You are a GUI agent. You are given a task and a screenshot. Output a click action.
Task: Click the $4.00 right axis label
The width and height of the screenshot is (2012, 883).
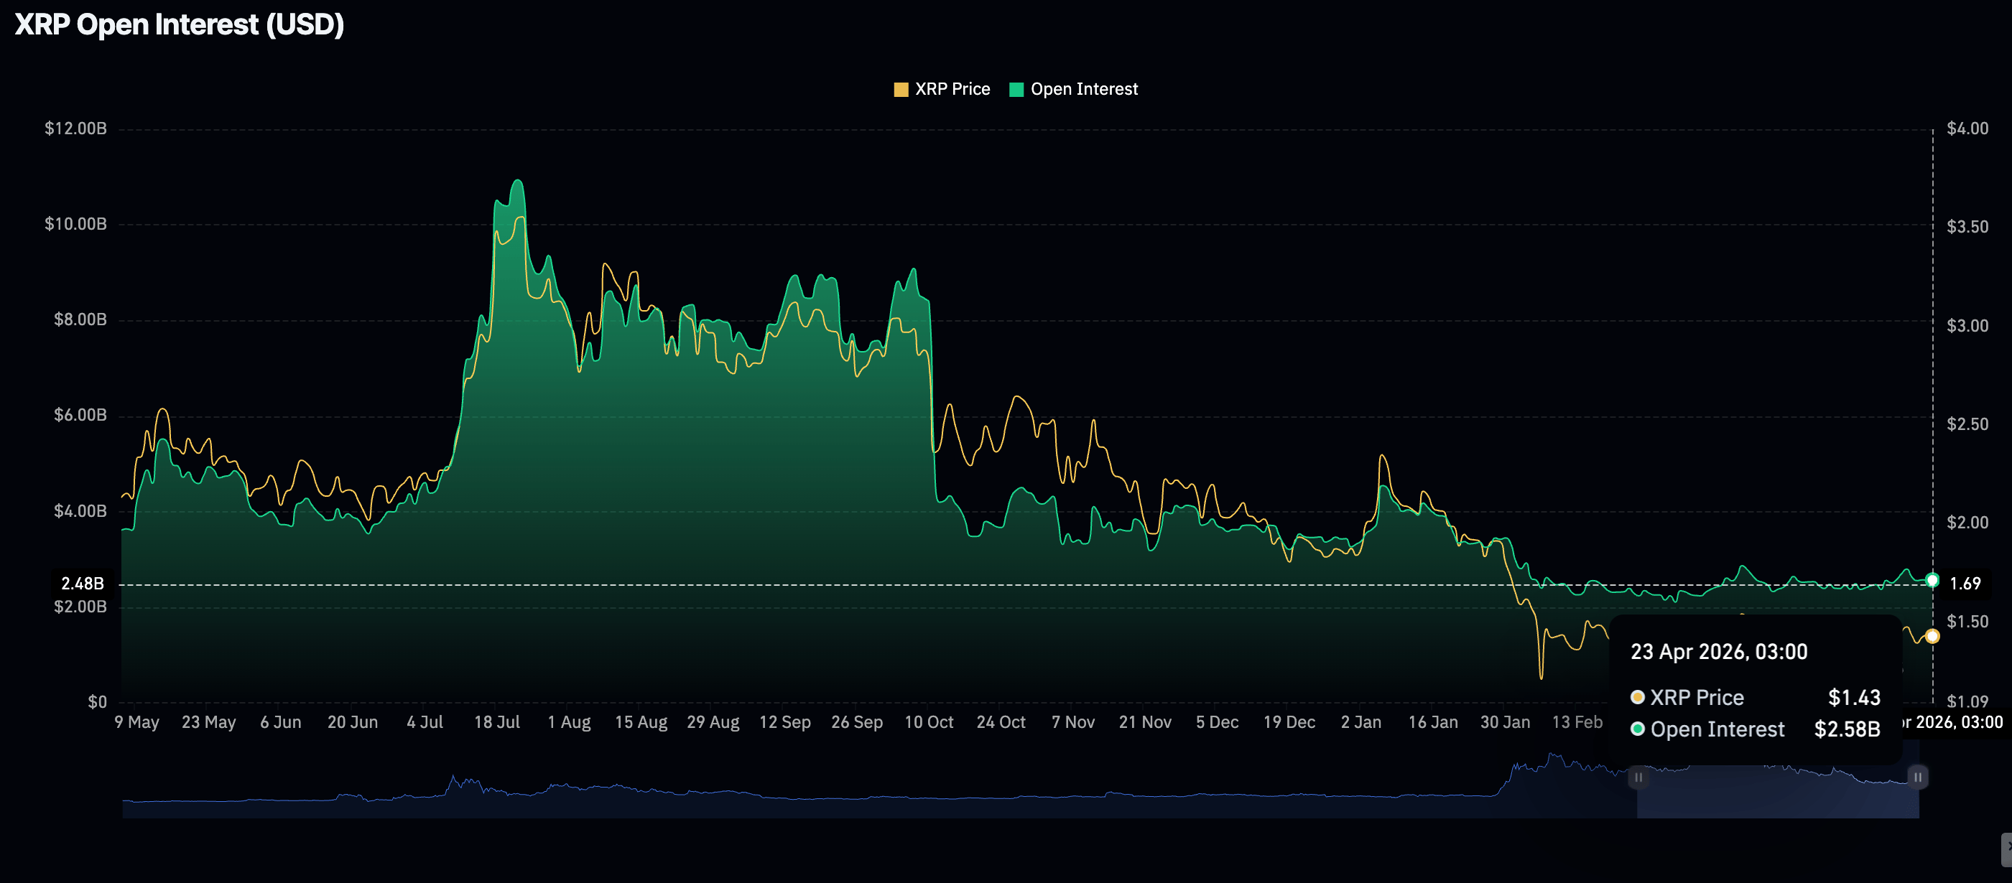click(x=1967, y=129)
